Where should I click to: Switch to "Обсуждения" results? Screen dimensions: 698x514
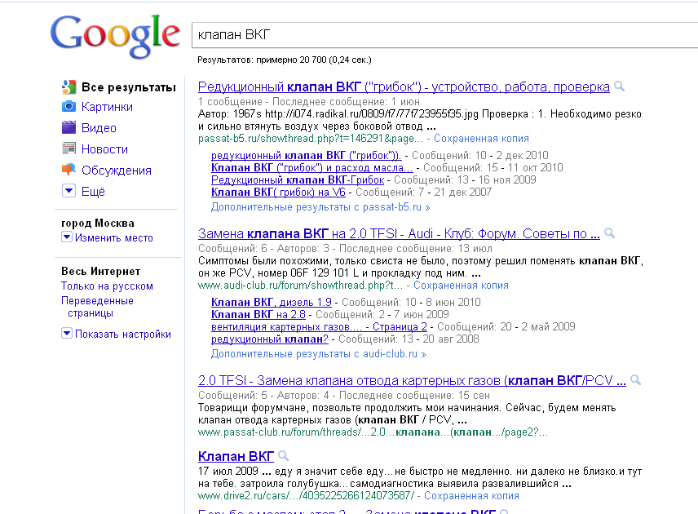pos(116,171)
